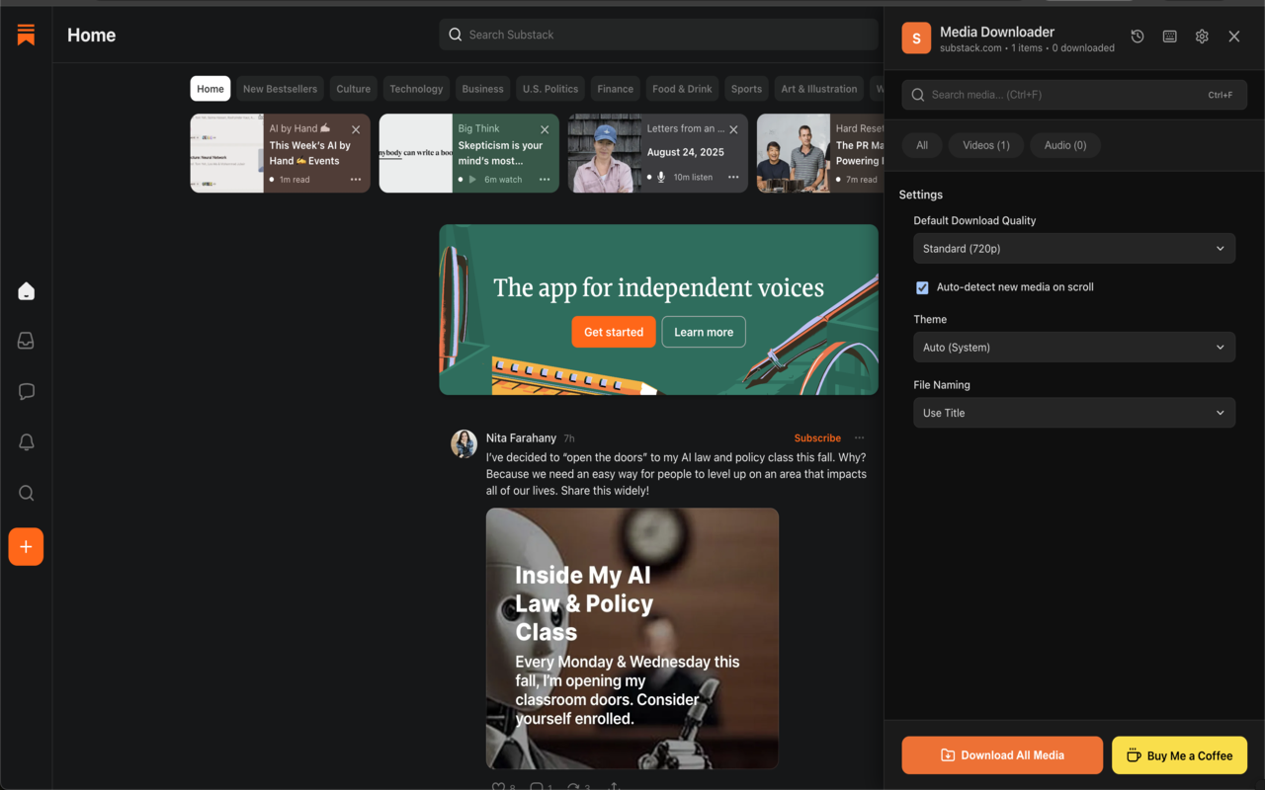Dismiss the AI by Hand card

(356, 129)
